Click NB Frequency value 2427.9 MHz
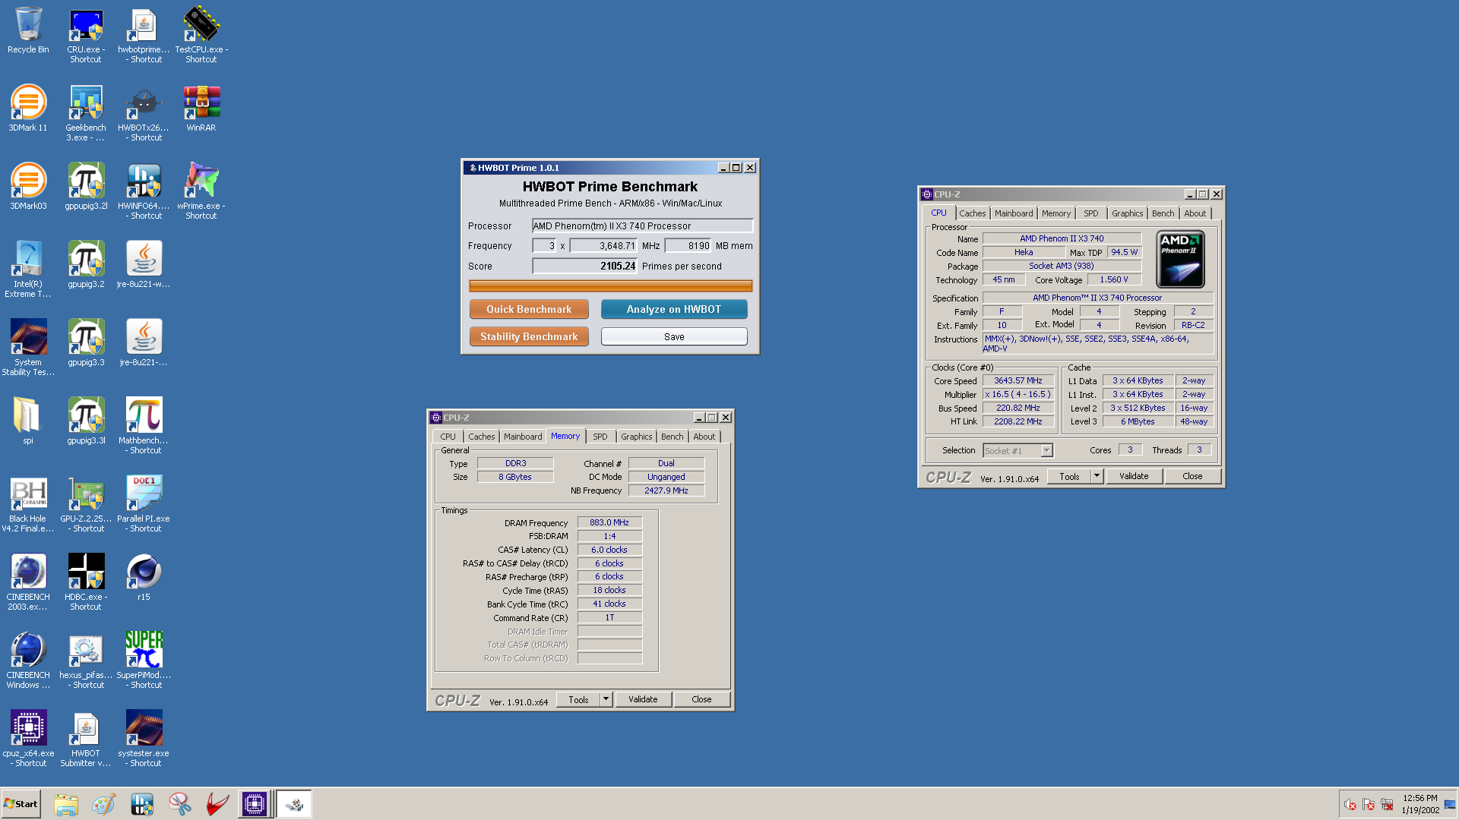This screenshot has width=1459, height=820. tap(666, 490)
